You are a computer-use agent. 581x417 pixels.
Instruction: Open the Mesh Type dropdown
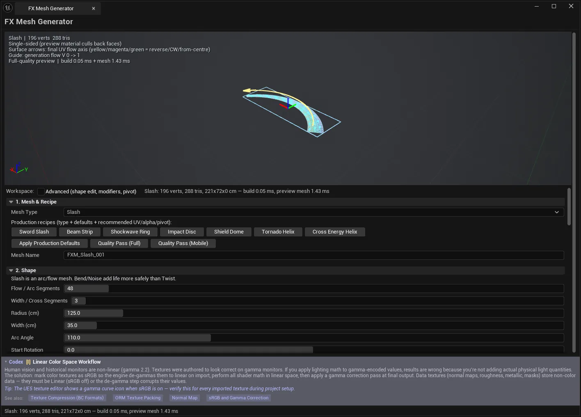coord(314,212)
